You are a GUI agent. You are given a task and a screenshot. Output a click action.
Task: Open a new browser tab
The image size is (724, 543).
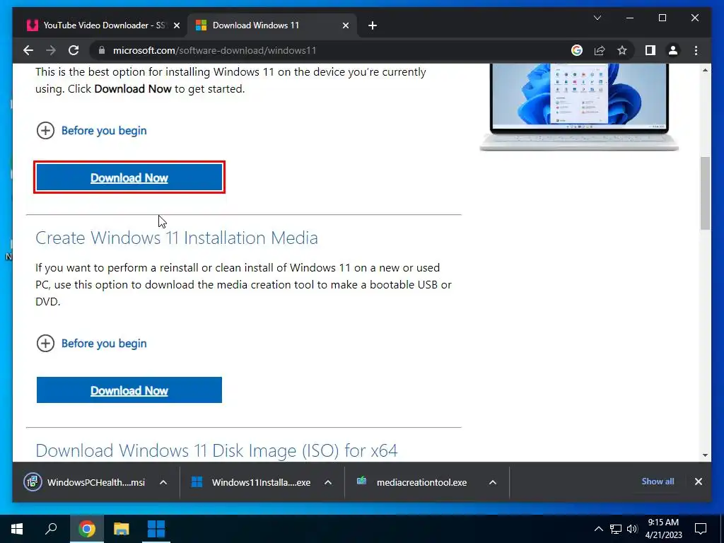(373, 25)
